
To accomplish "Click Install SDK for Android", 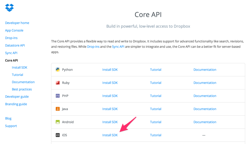I will [110, 122].
